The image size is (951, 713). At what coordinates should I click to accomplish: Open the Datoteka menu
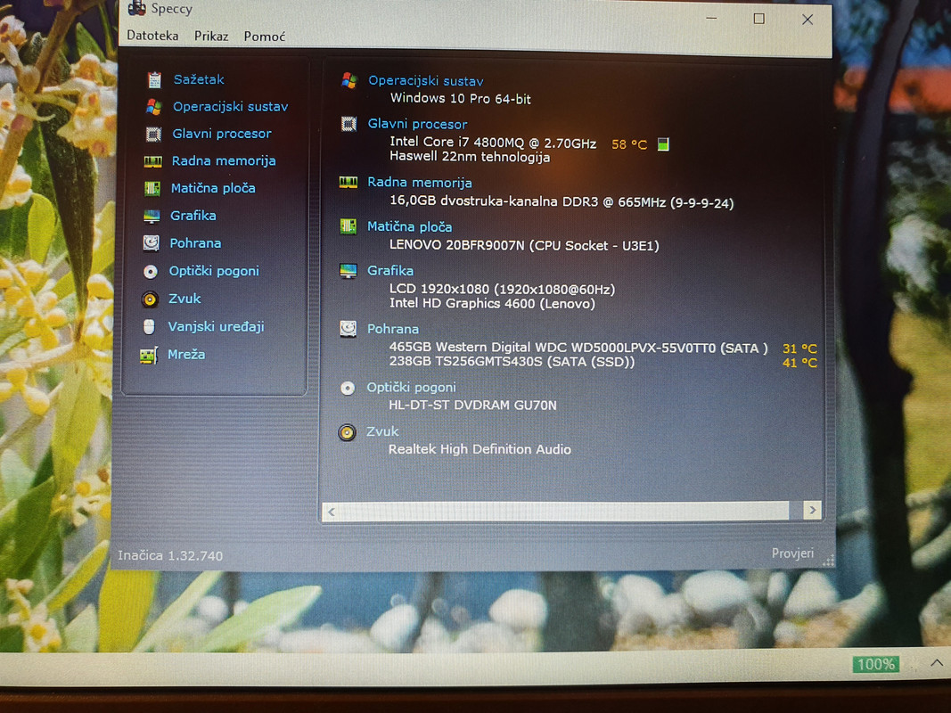[152, 36]
